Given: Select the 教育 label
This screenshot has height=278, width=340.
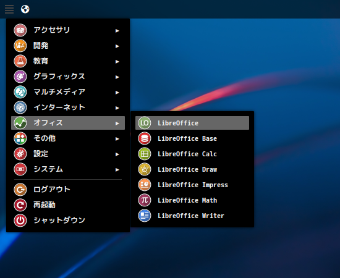Looking at the screenshot, I should point(41,61).
